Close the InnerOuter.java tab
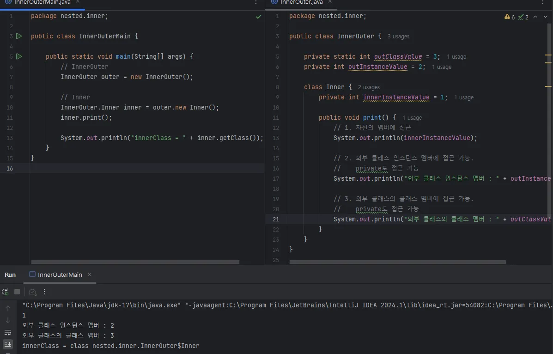The width and height of the screenshot is (553, 354). [x=330, y=2]
